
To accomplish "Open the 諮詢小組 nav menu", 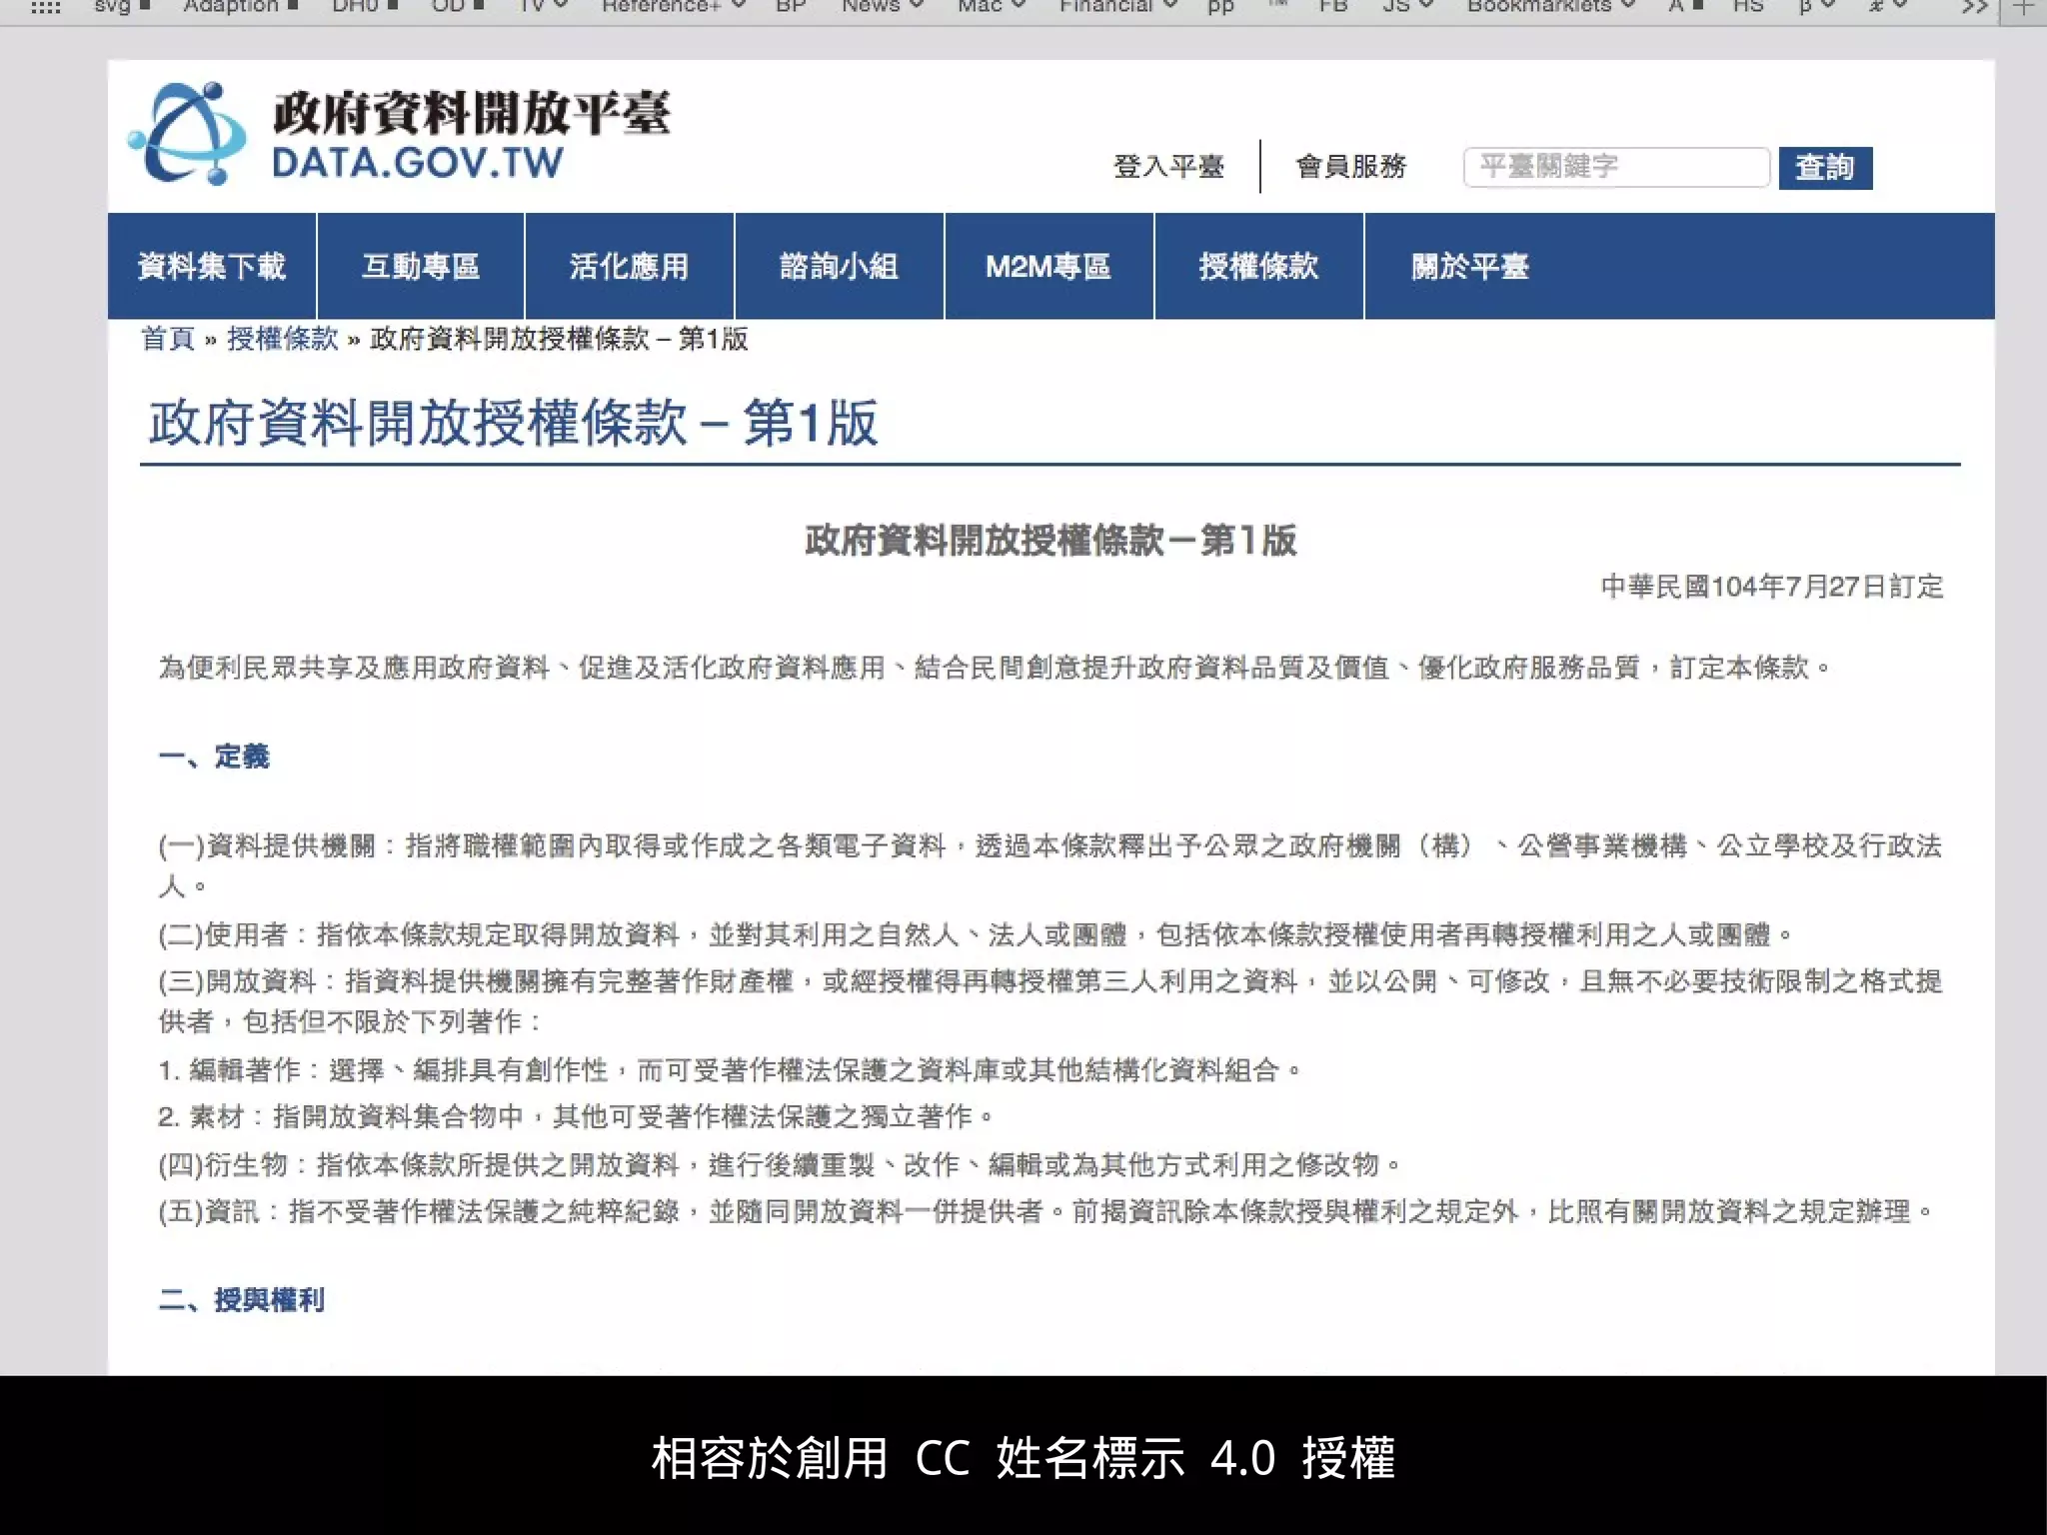I will (840, 266).
